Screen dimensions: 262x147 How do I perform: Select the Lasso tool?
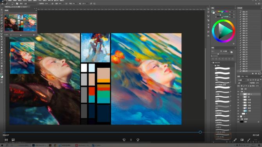point(2,15)
